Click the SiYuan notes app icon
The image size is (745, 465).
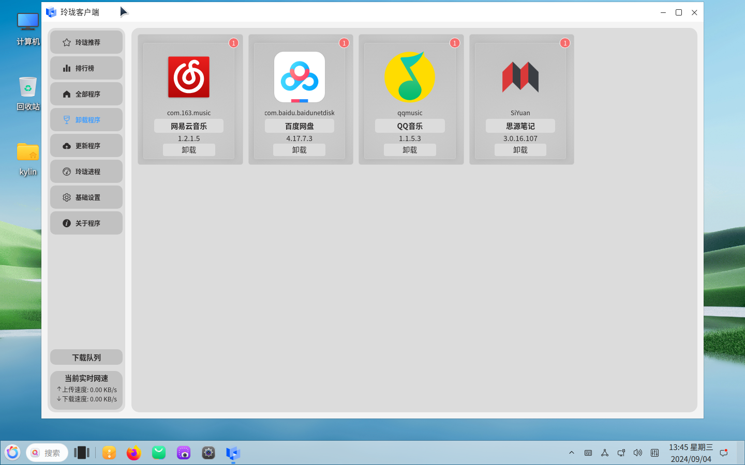pyautogui.click(x=520, y=77)
